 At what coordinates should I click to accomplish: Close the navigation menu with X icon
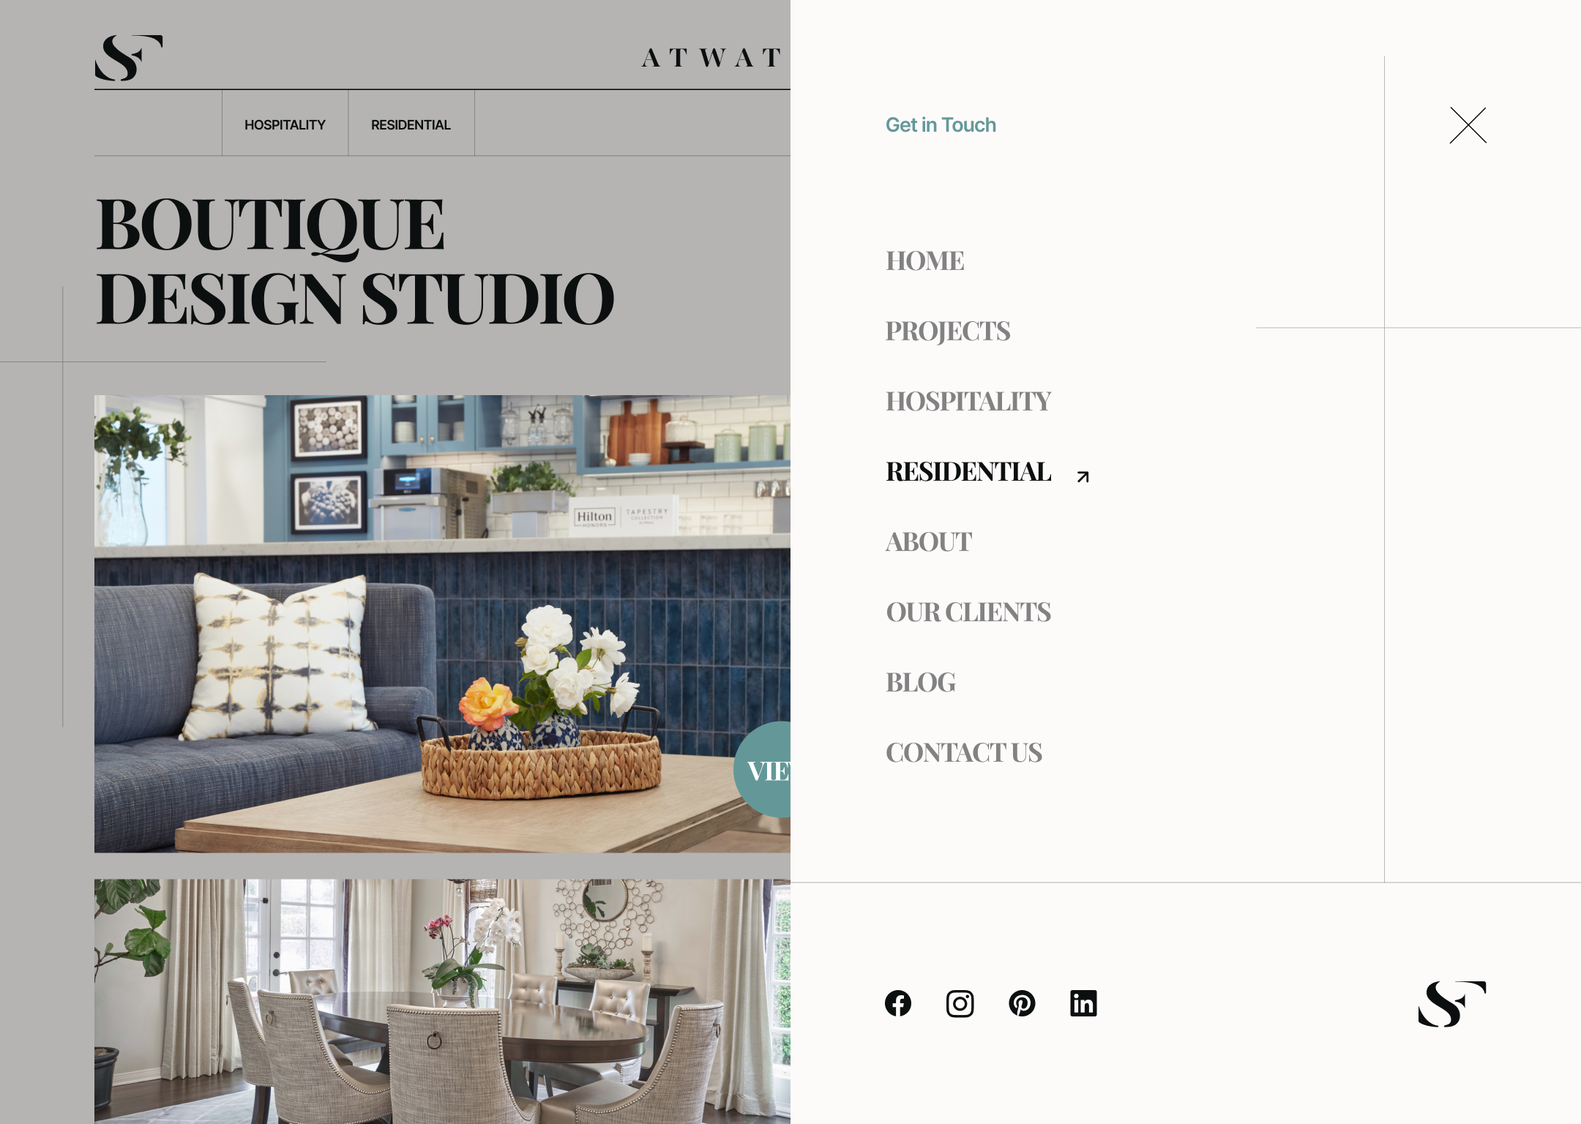[x=1468, y=125]
